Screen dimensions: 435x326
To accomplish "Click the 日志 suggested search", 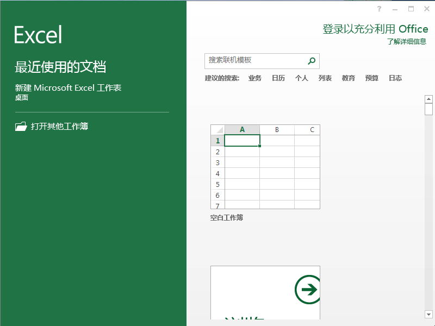I will tap(395, 78).
